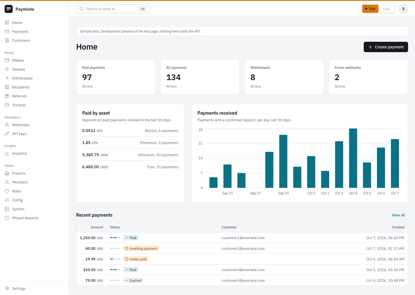The height and width of the screenshot is (295, 415).
Task: Click the API keys key icon
Action: click(7, 134)
